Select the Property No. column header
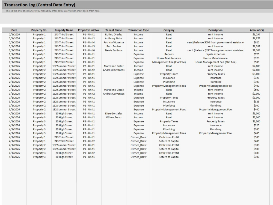The image size is (273, 205). pyautogui.click(x=39, y=30)
